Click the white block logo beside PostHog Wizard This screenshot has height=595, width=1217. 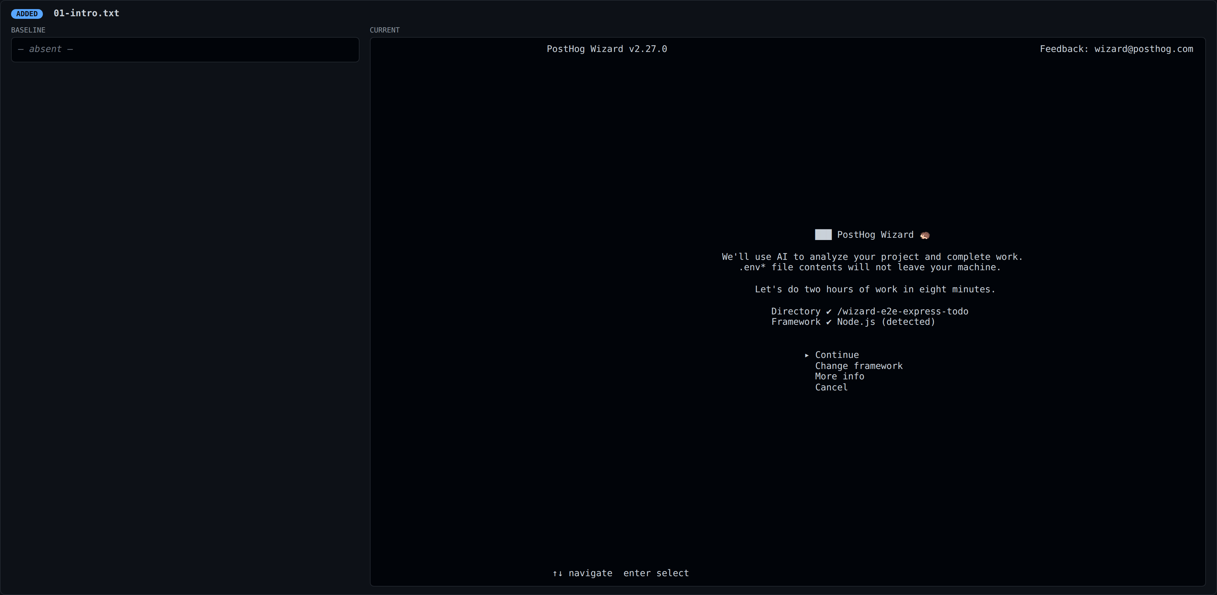pos(823,235)
